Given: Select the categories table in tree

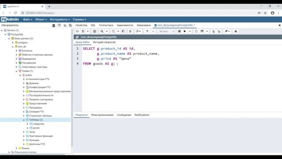Looking at the screenshot, I should point(38,124).
